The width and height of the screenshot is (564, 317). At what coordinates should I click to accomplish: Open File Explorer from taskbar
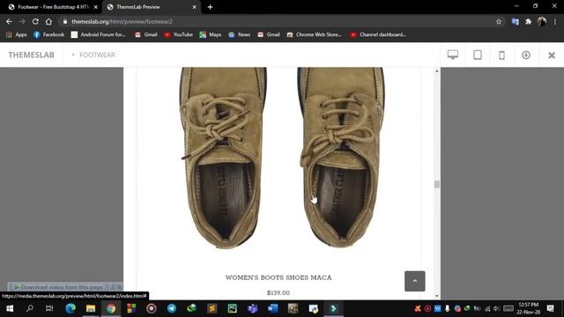[x=91, y=308]
